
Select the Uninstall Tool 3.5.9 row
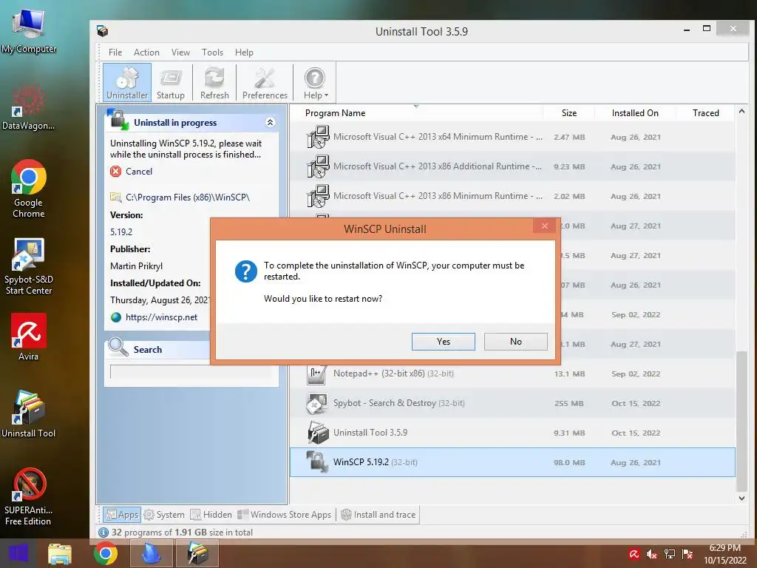[512, 432]
